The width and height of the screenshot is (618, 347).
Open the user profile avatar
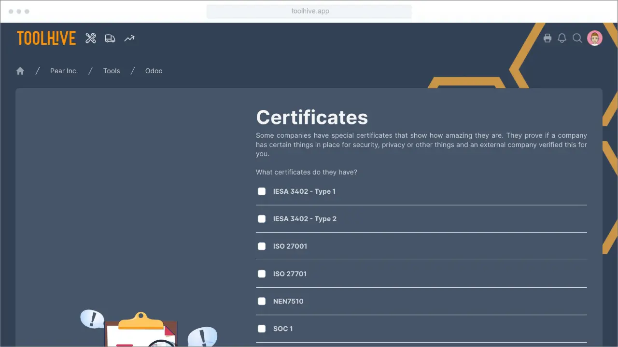[595, 38]
